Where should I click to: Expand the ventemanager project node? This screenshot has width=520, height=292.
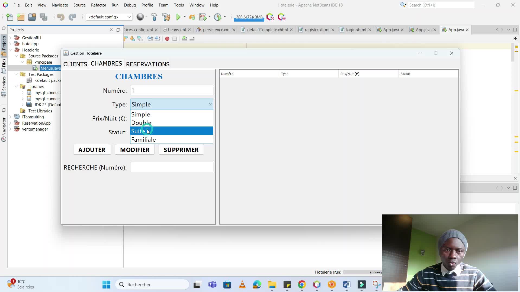10,129
